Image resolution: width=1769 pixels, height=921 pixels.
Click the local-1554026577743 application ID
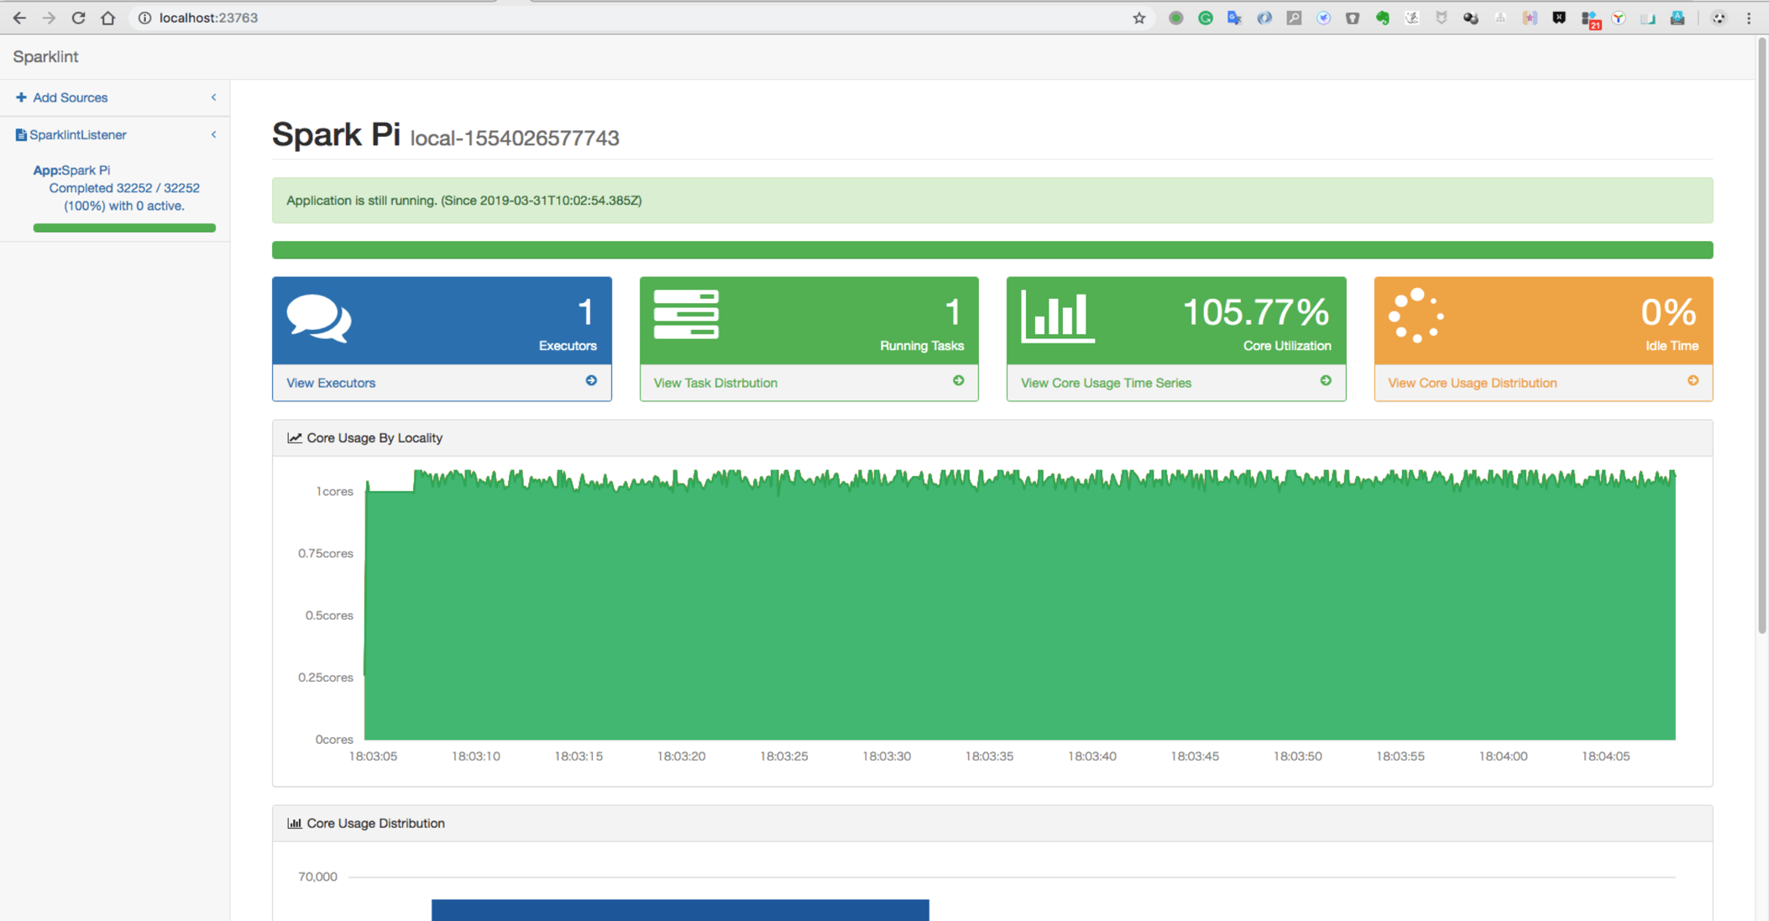[x=515, y=138]
